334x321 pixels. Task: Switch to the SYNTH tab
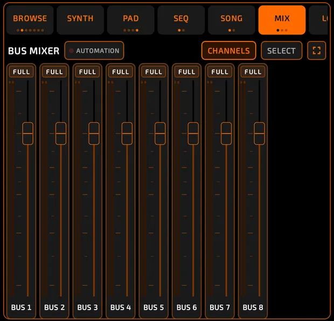coord(80,20)
